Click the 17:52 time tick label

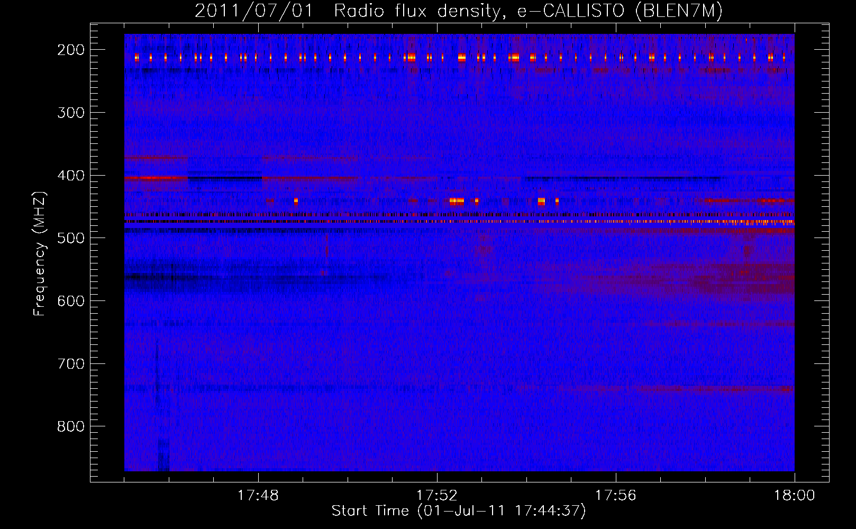click(437, 496)
